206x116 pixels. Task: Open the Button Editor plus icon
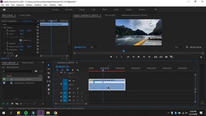201,57
